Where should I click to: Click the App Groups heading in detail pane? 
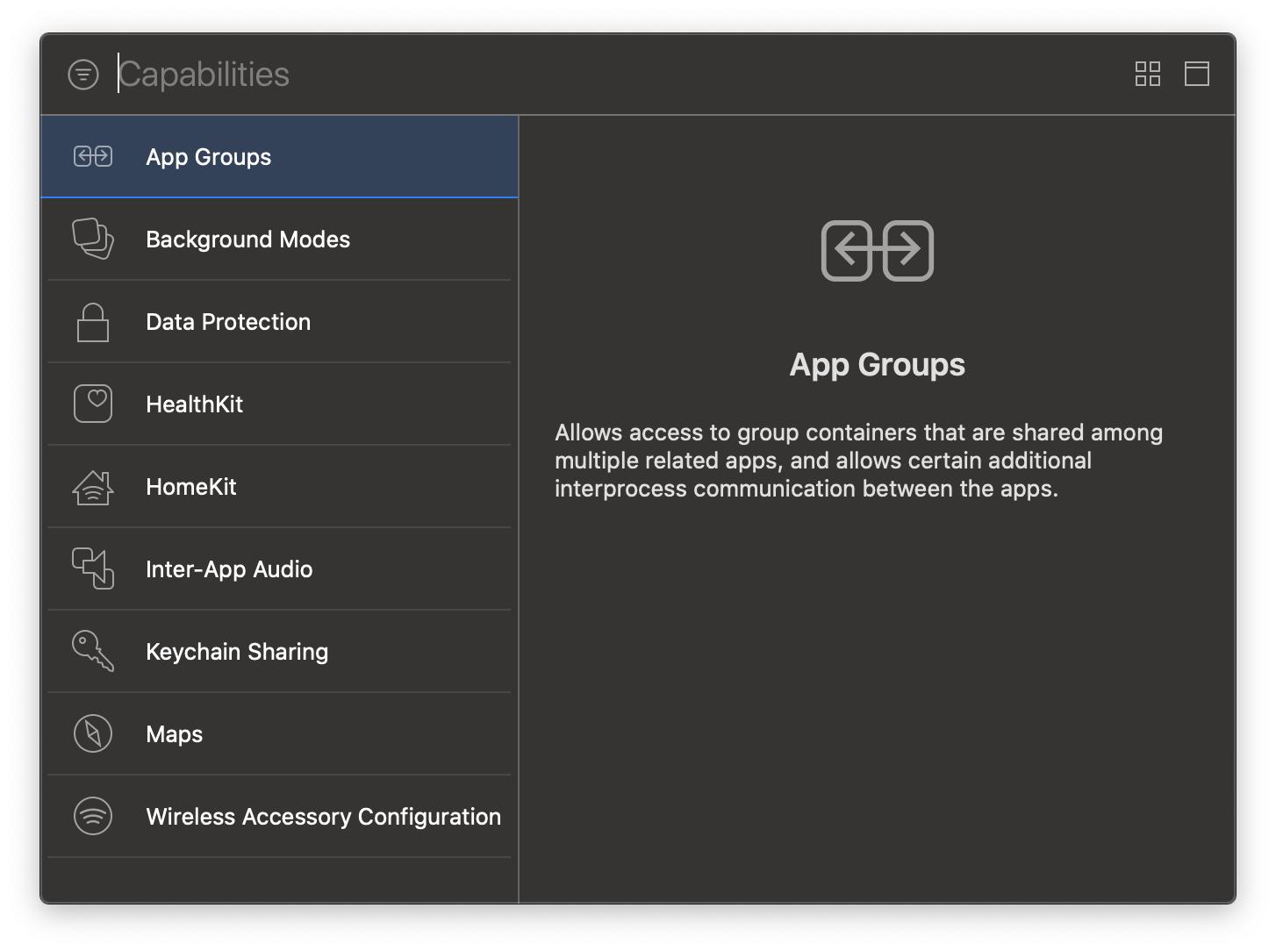pos(878,364)
